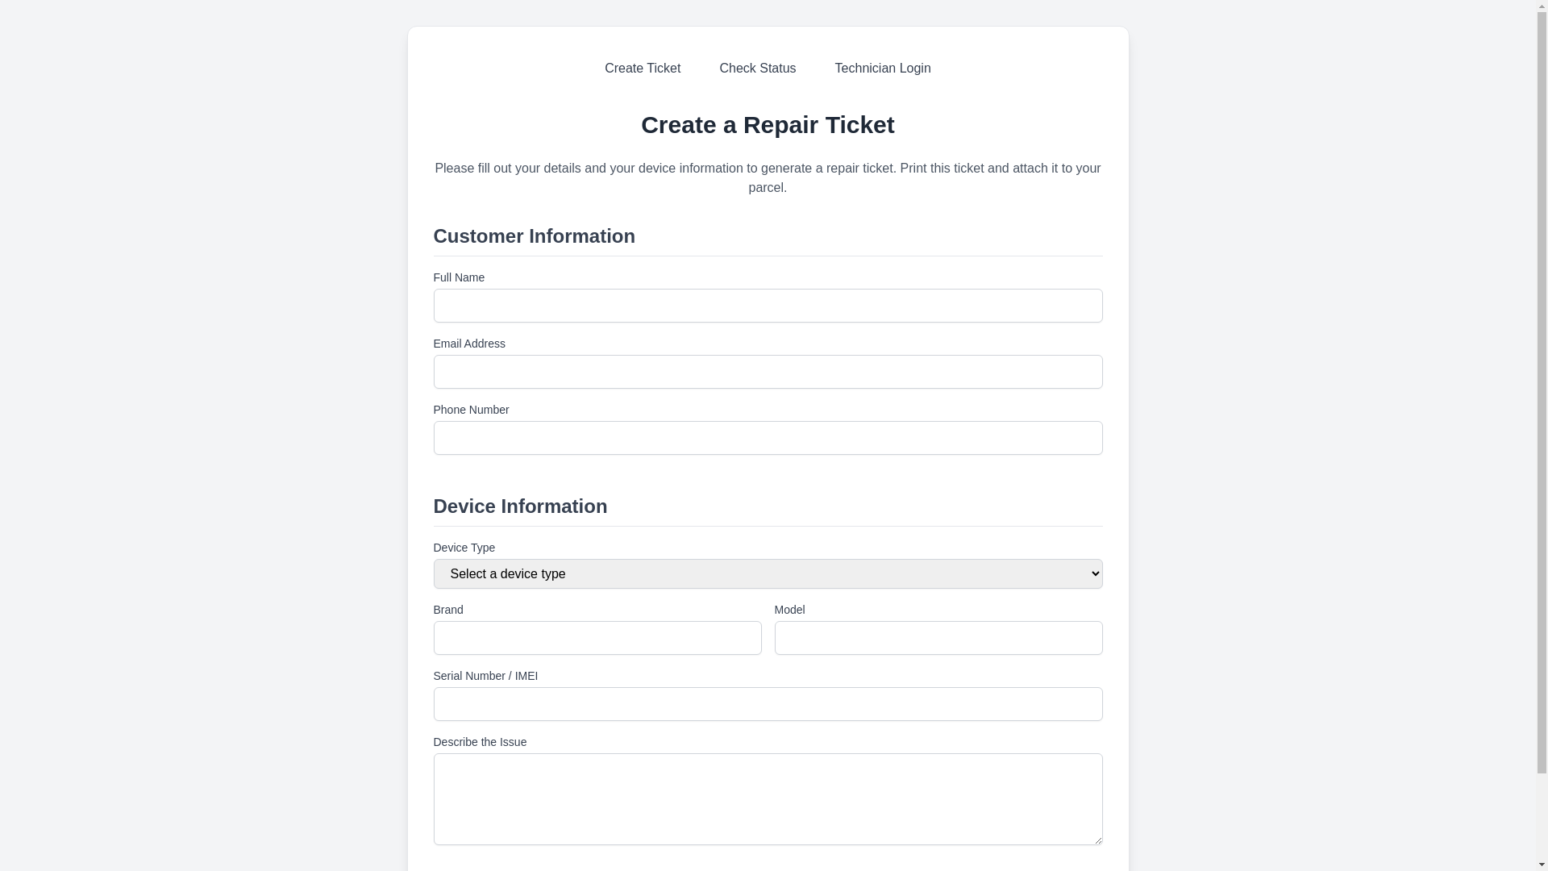
Task: Grab the textarea resize handle corner
Action: click(x=1096, y=839)
